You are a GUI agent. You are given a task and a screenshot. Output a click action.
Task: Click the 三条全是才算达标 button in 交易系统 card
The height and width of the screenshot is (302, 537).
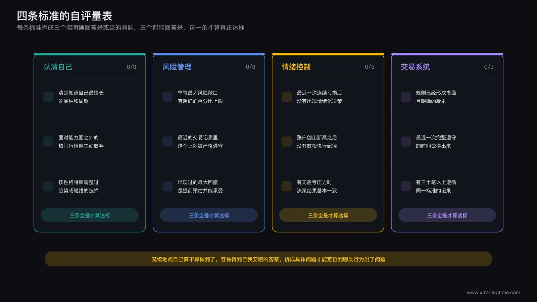(447, 215)
